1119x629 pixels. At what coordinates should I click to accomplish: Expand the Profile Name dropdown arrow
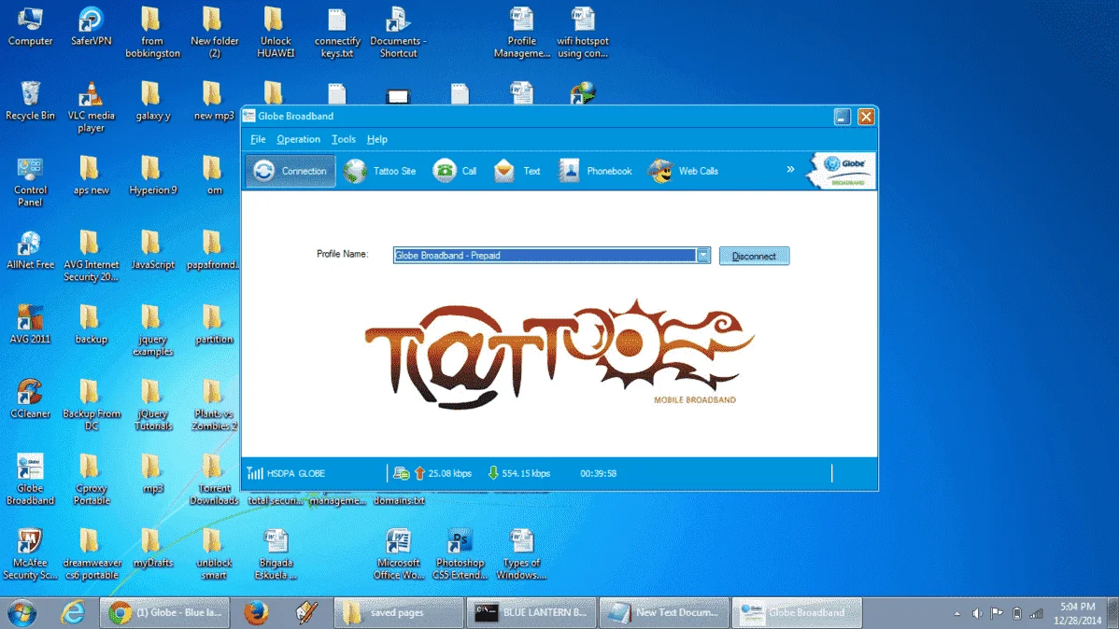tap(703, 256)
